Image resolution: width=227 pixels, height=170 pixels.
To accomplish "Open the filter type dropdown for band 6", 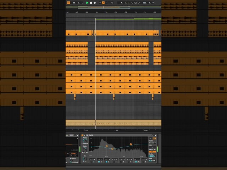I will pyautogui.click(x=129, y=159).
